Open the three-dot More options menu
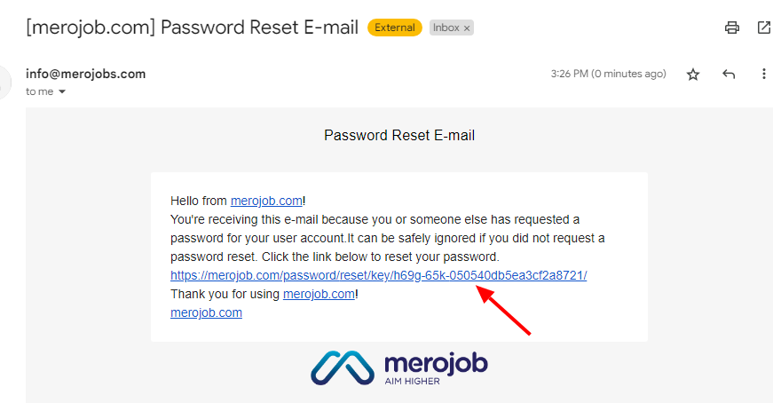The image size is (773, 403). point(763,75)
